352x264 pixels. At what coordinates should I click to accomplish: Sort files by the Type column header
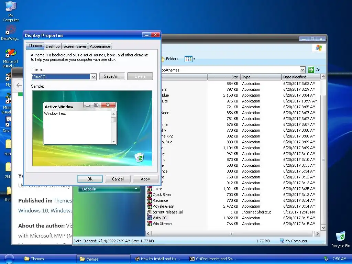[261, 77]
